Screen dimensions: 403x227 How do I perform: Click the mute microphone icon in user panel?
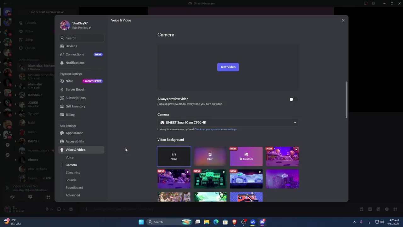click(47, 209)
